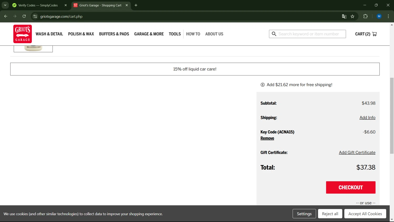Reload the page
This screenshot has width=394, height=222.
tap(24, 16)
